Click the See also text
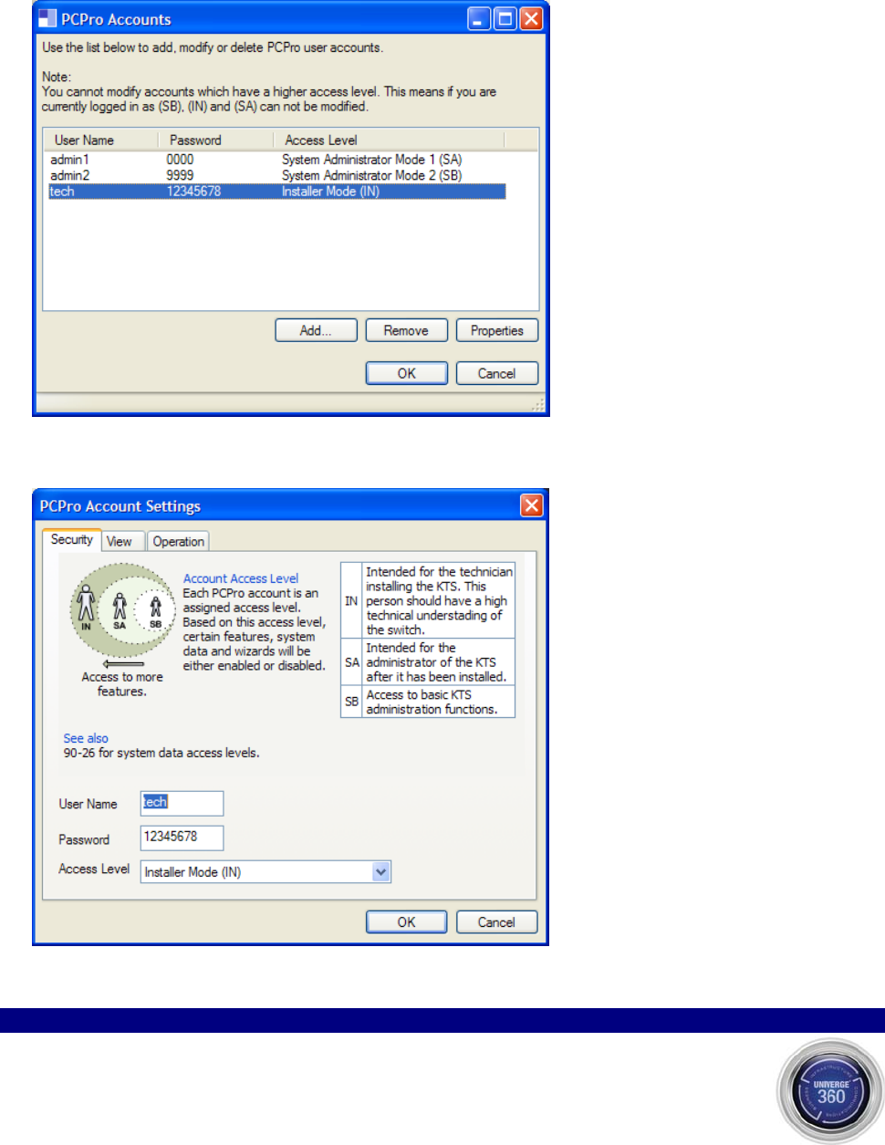 coord(86,738)
